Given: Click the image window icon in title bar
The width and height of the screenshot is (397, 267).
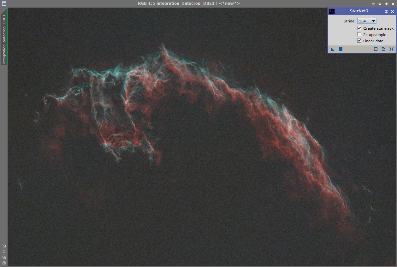Looking at the screenshot, I should coord(4,3).
